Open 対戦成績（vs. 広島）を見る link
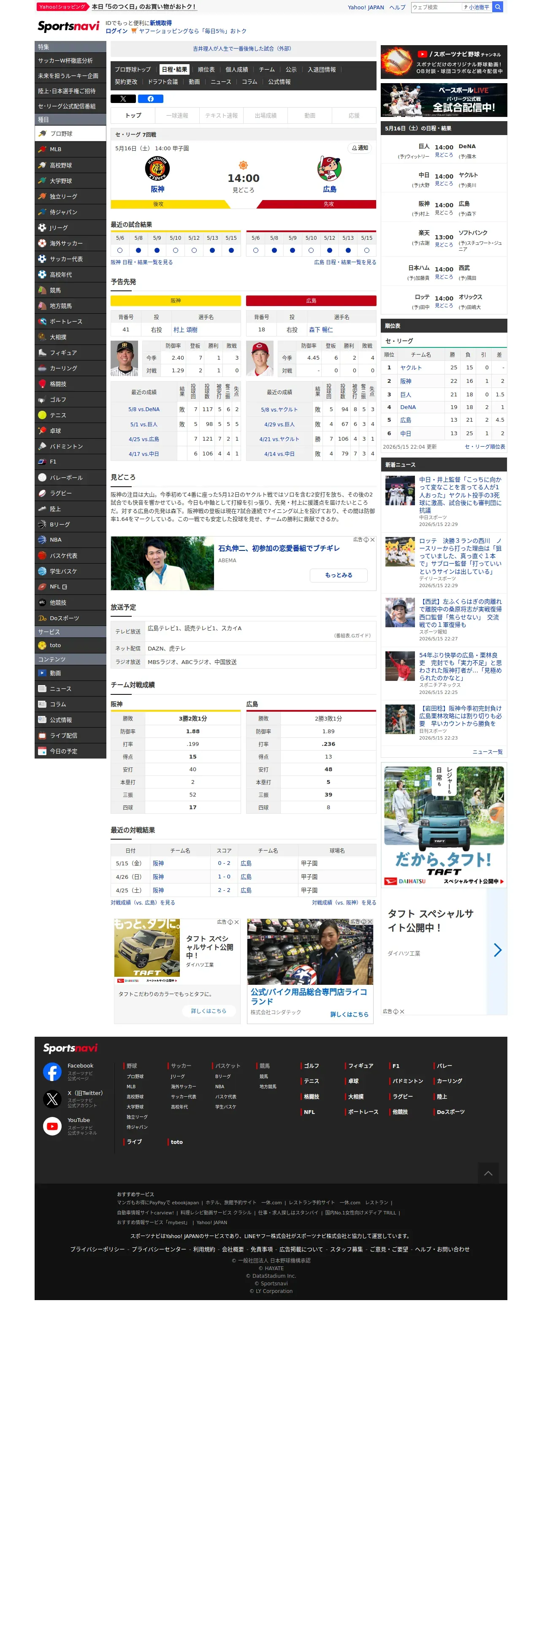The width and height of the screenshot is (542, 1626). pyautogui.click(x=143, y=902)
